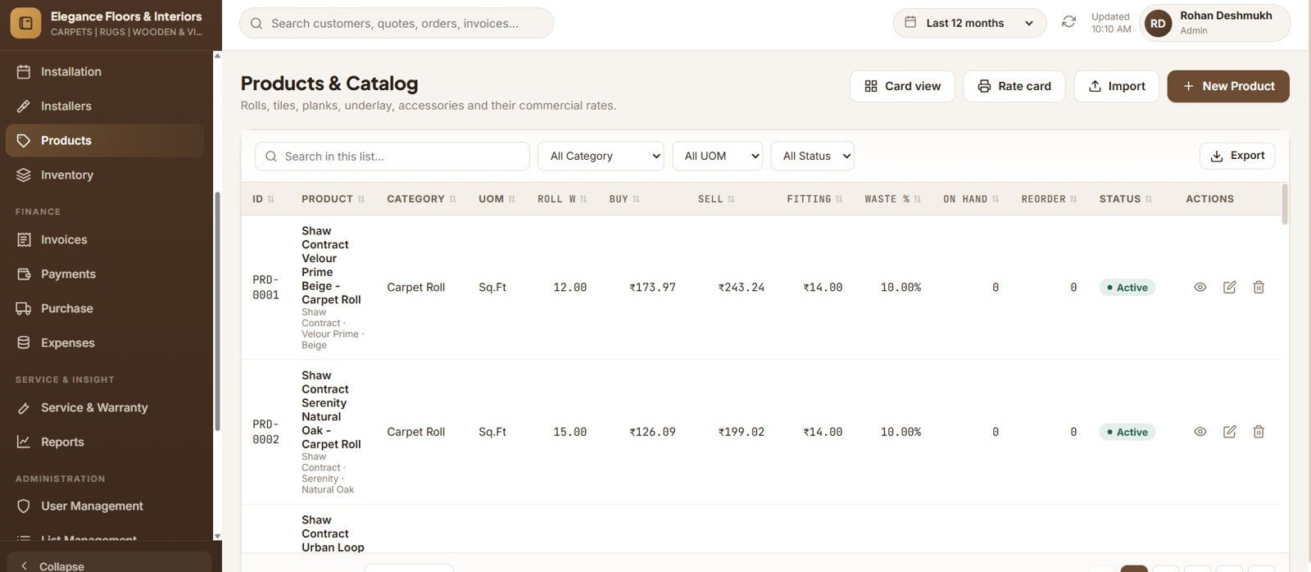Sort by Sell column

[x=716, y=199]
